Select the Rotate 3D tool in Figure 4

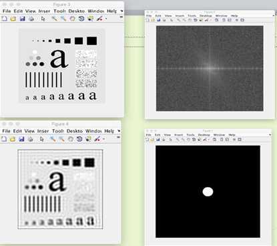pyautogui.click(x=79, y=139)
